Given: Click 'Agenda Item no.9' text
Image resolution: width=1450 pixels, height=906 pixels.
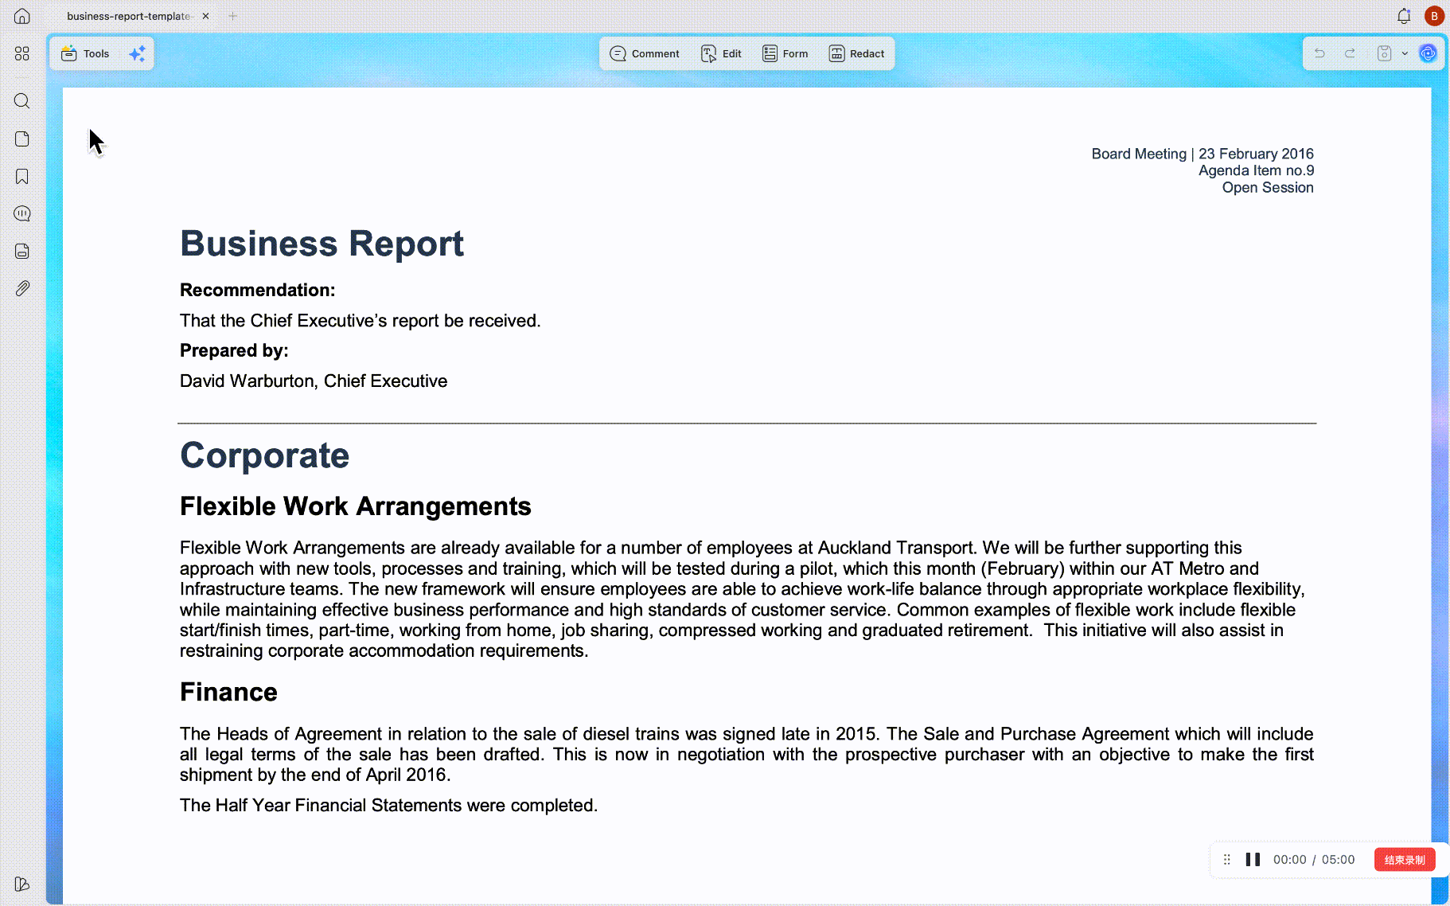Looking at the screenshot, I should click(1257, 170).
